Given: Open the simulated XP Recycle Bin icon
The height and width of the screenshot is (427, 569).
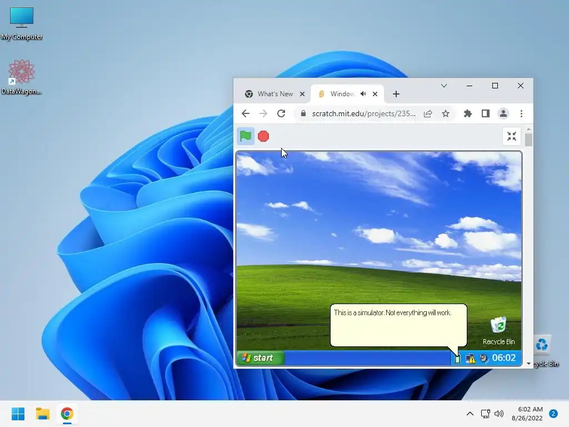Looking at the screenshot, I should 498,331.
